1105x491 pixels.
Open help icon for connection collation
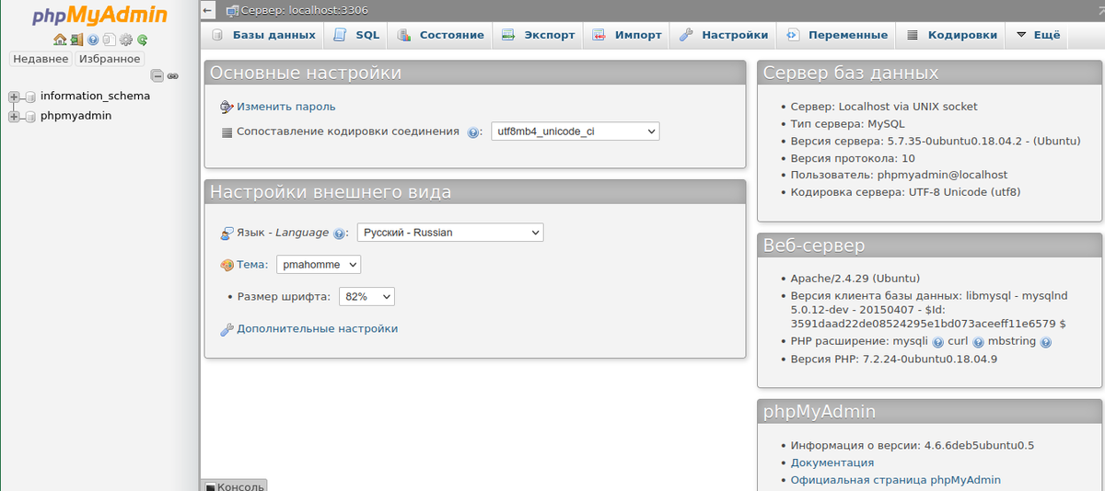tap(473, 132)
